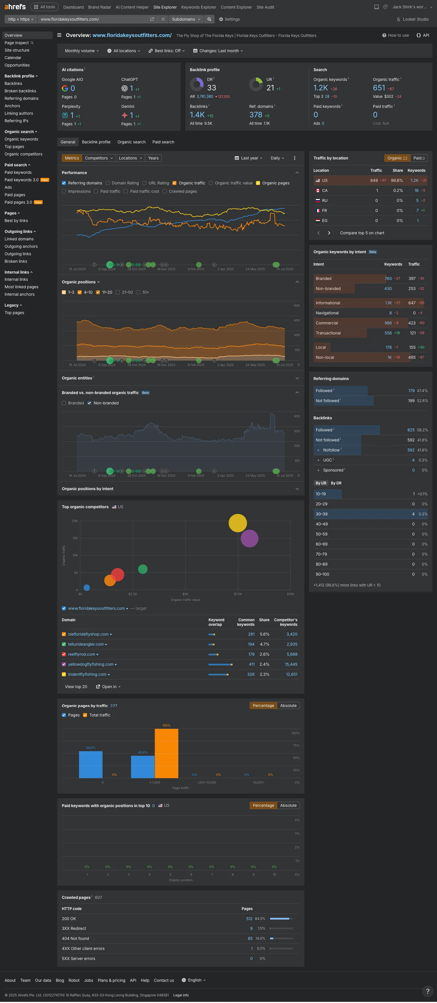
Task: Open the Settings gear option
Action: coord(229,19)
